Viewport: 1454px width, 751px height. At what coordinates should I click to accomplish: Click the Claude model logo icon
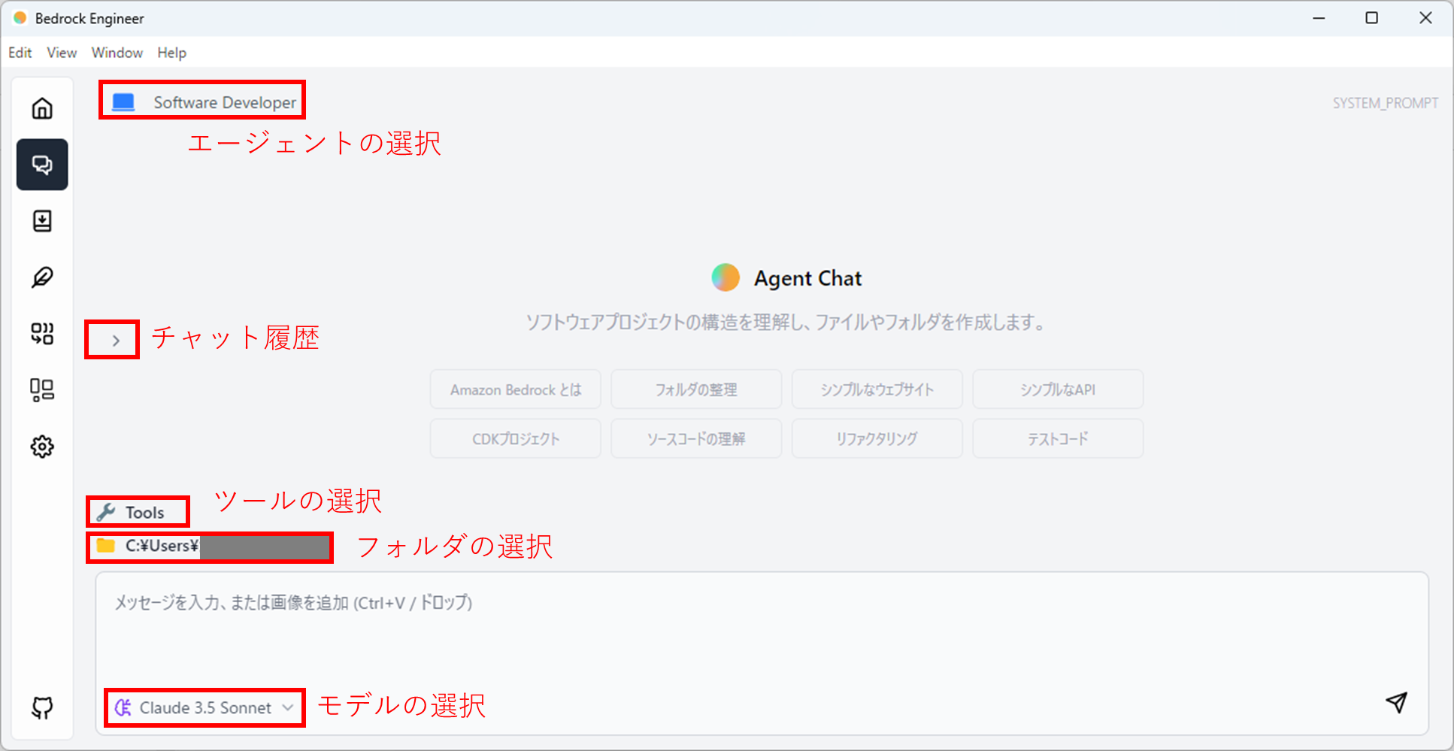click(x=123, y=707)
